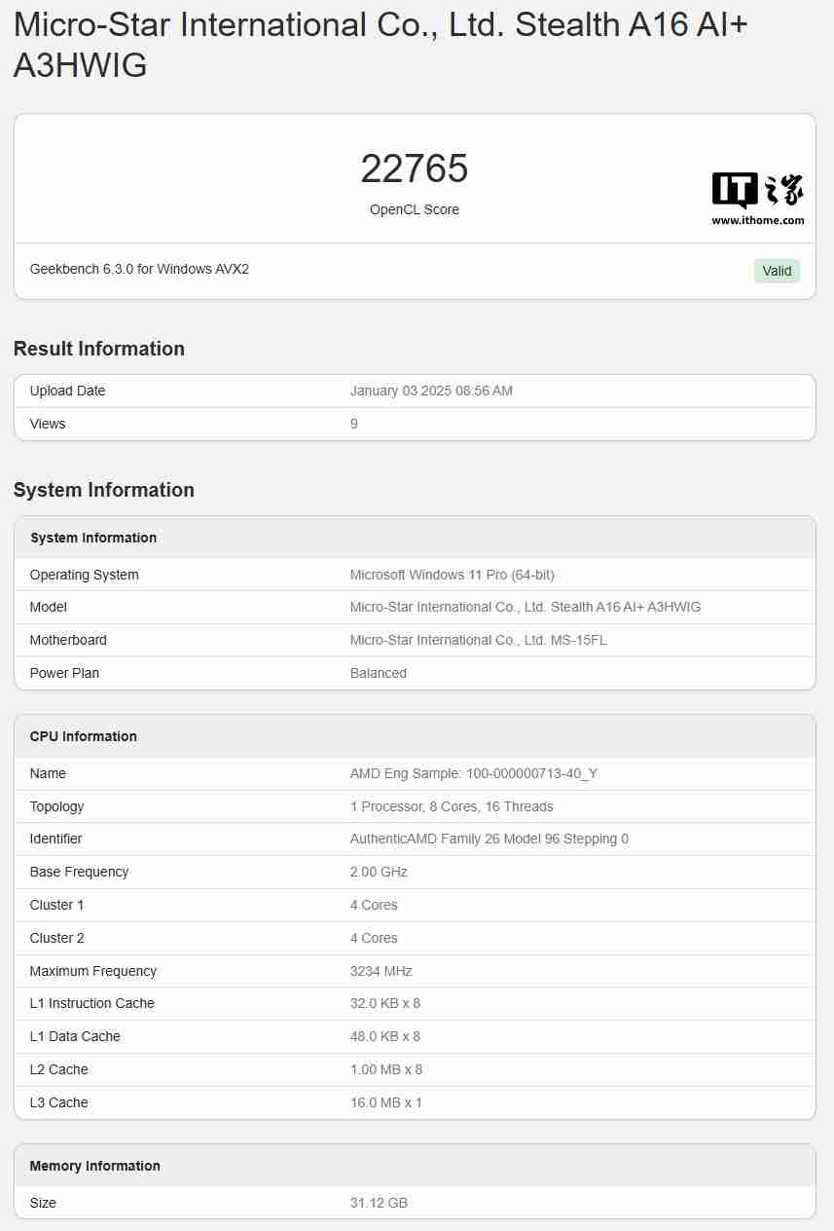Viewport: 834px width, 1231px height.
Task: Expand the CPU Information section header
Action: tap(83, 736)
